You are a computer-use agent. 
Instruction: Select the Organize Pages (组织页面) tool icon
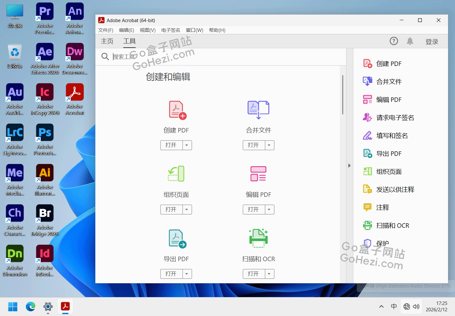pos(176,174)
